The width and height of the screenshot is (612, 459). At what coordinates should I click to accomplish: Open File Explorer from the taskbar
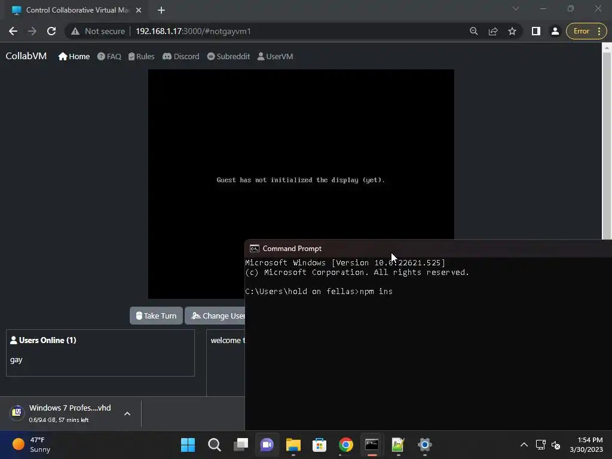[x=293, y=445]
